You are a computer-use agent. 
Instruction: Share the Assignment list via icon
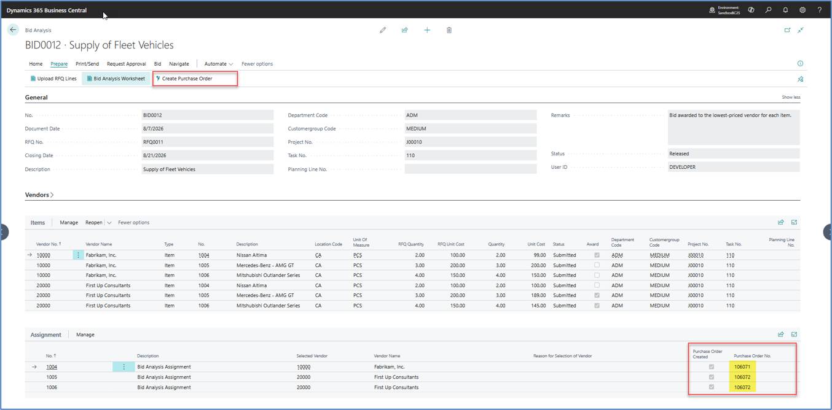point(780,335)
